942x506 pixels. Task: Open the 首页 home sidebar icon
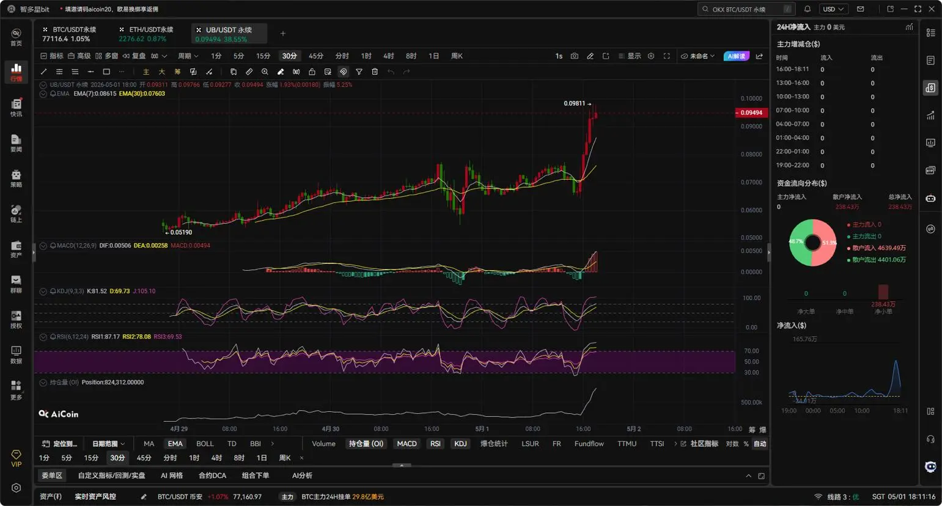point(16,37)
